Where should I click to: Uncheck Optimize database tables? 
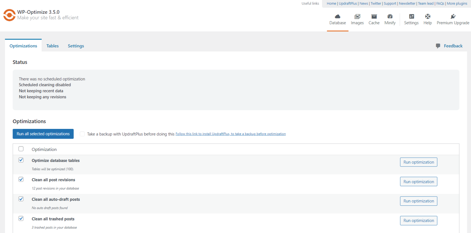coord(21,160)
